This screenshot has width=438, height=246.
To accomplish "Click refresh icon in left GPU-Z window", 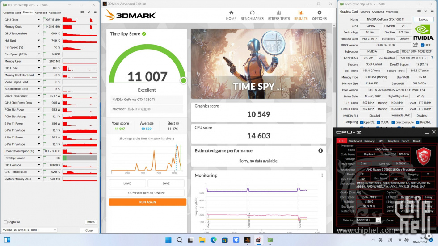I will click(x=89, y=12).
